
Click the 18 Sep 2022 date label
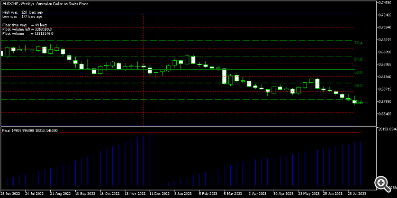(85, 194)
